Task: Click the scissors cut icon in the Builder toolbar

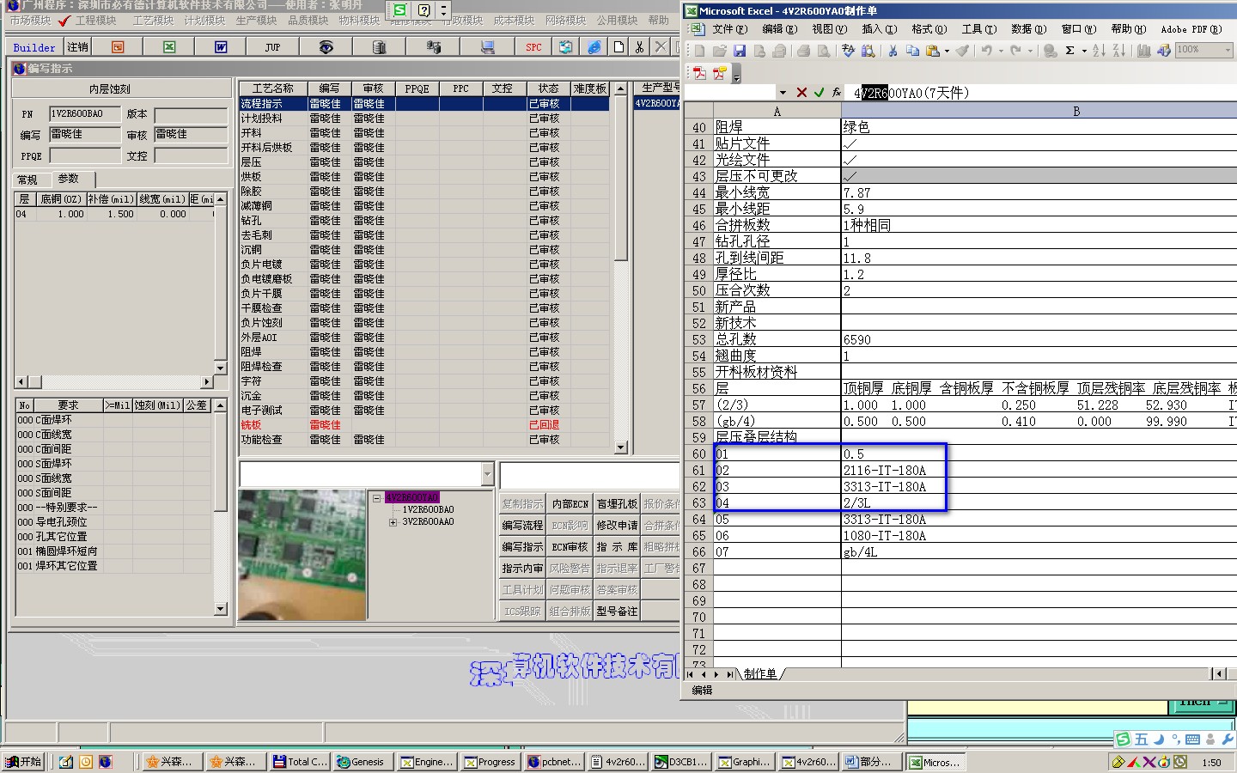Action: tap(640, 47)
